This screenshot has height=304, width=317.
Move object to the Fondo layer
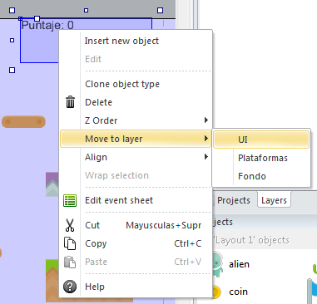[x=261, y=176]
